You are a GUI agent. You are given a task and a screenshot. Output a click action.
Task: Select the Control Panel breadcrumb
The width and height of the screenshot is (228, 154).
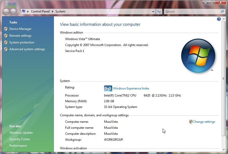pos(40,11)
